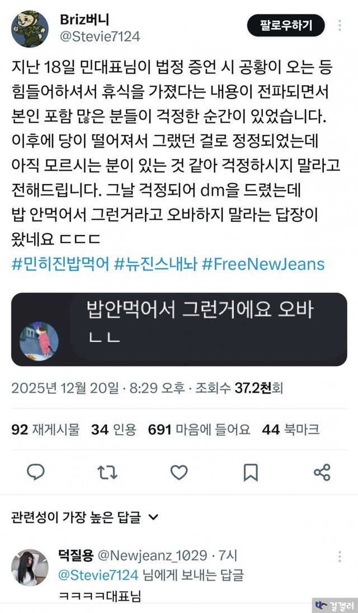Tap the repost arrows icon

[x=107, y=472]
